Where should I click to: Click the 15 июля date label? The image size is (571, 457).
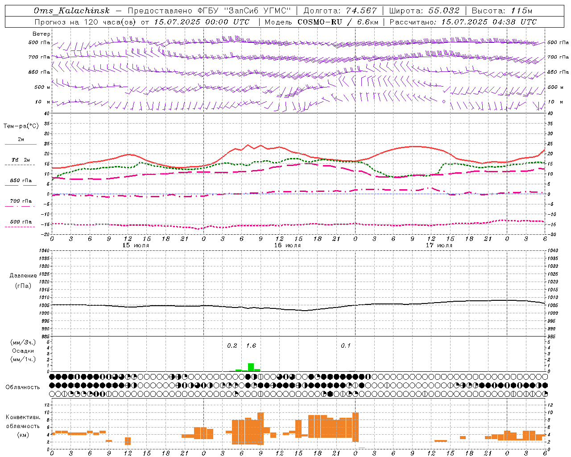coord(136,245)
